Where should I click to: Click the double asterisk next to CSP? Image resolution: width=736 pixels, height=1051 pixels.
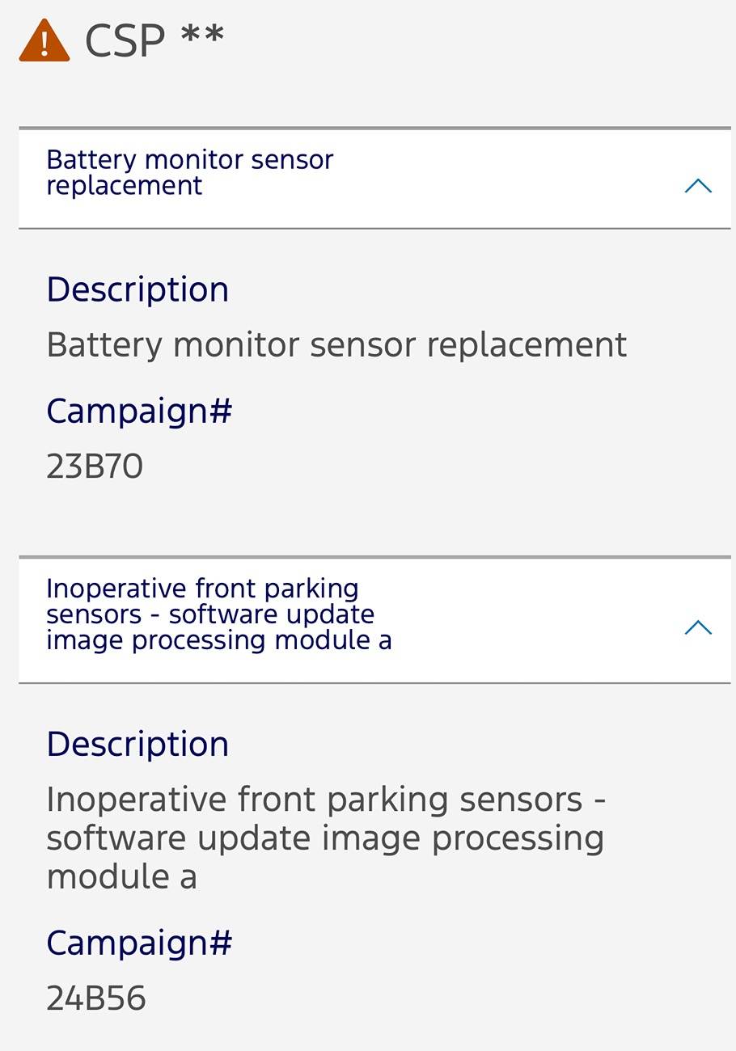coord(202,35)
